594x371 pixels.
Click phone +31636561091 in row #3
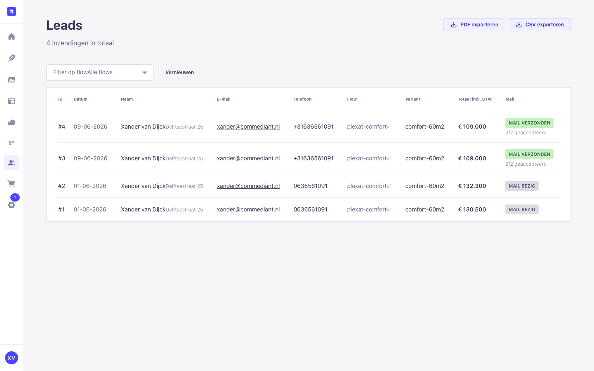pos(313,158)
